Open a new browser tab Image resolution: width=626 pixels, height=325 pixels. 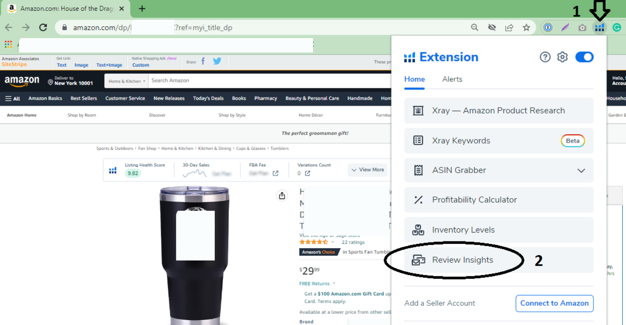click(x=142, y=9)
